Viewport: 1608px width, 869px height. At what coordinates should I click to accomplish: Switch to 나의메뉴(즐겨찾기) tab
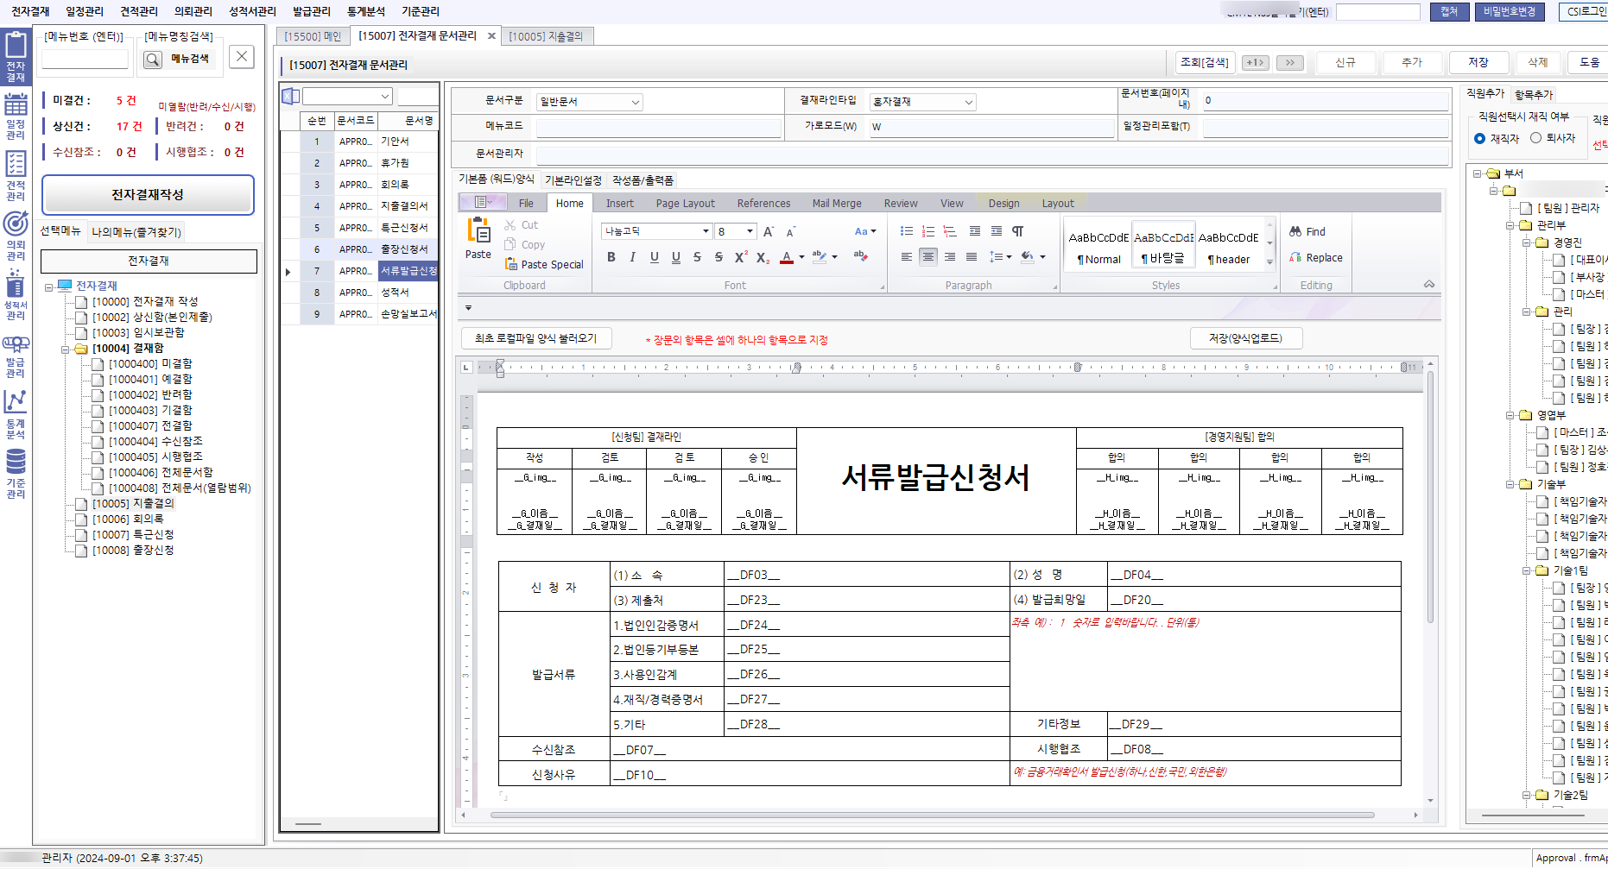point(136,232)
